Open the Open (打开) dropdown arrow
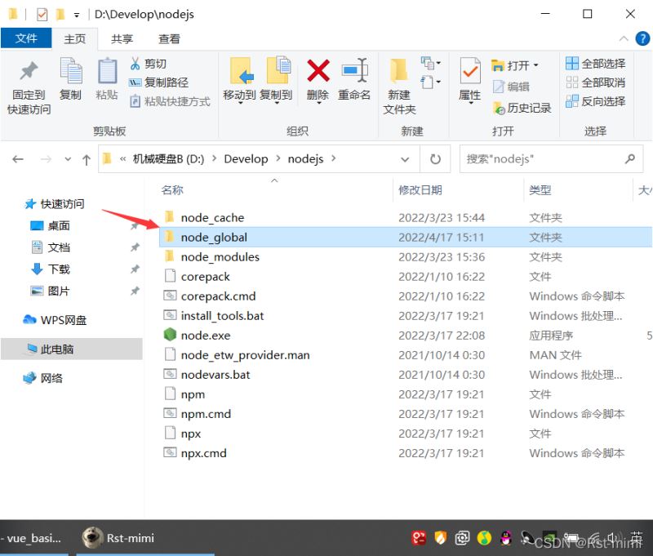653x556 pixels. 536,65
